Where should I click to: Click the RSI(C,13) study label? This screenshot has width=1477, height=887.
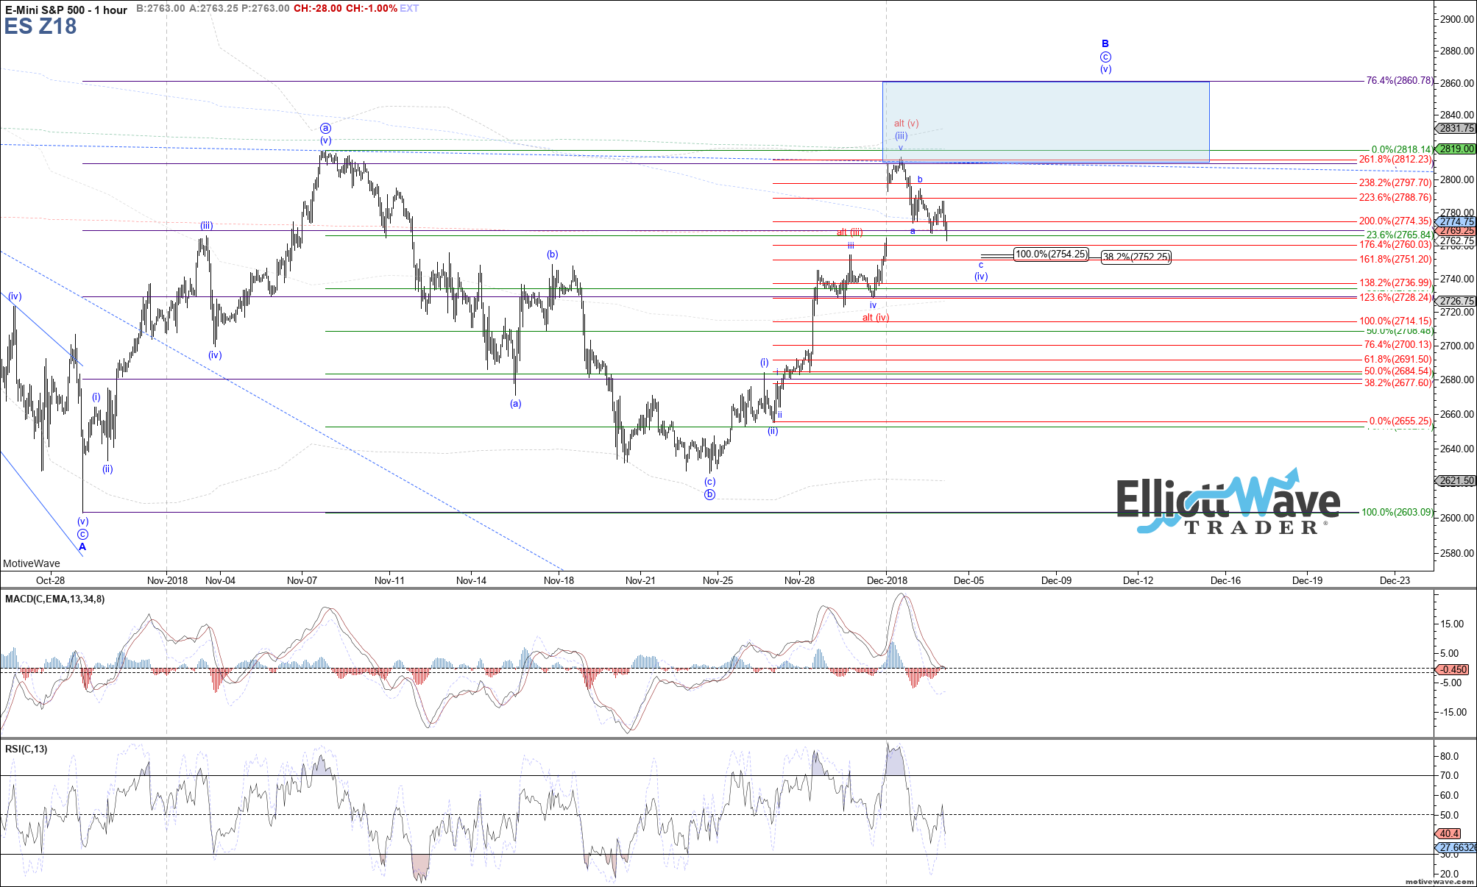point(26,749)
